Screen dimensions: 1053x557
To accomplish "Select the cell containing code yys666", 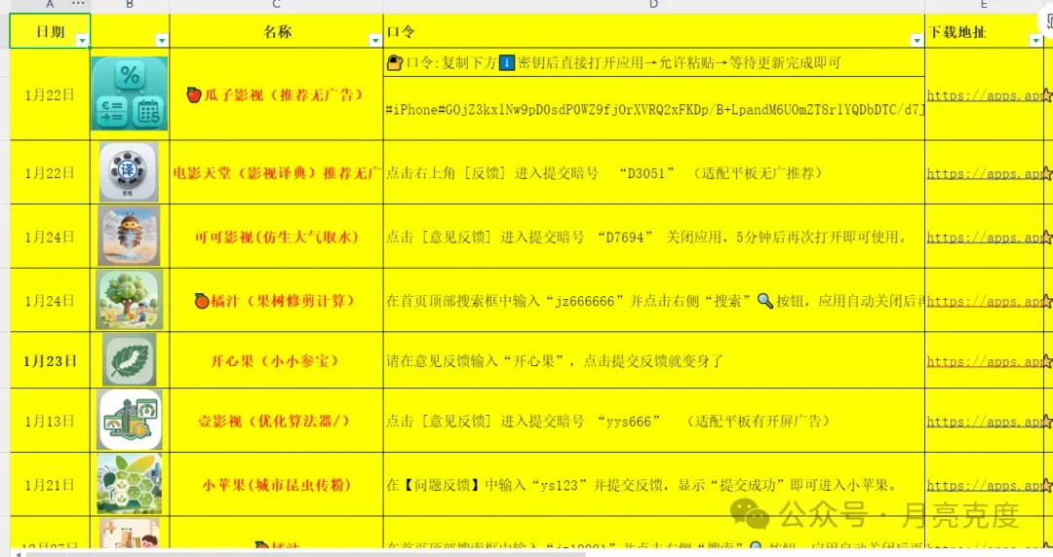I will (653, 421).
